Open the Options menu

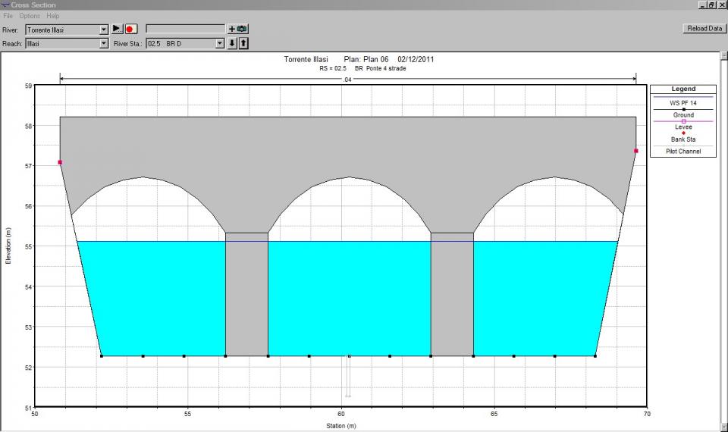(x=30, y=16)
